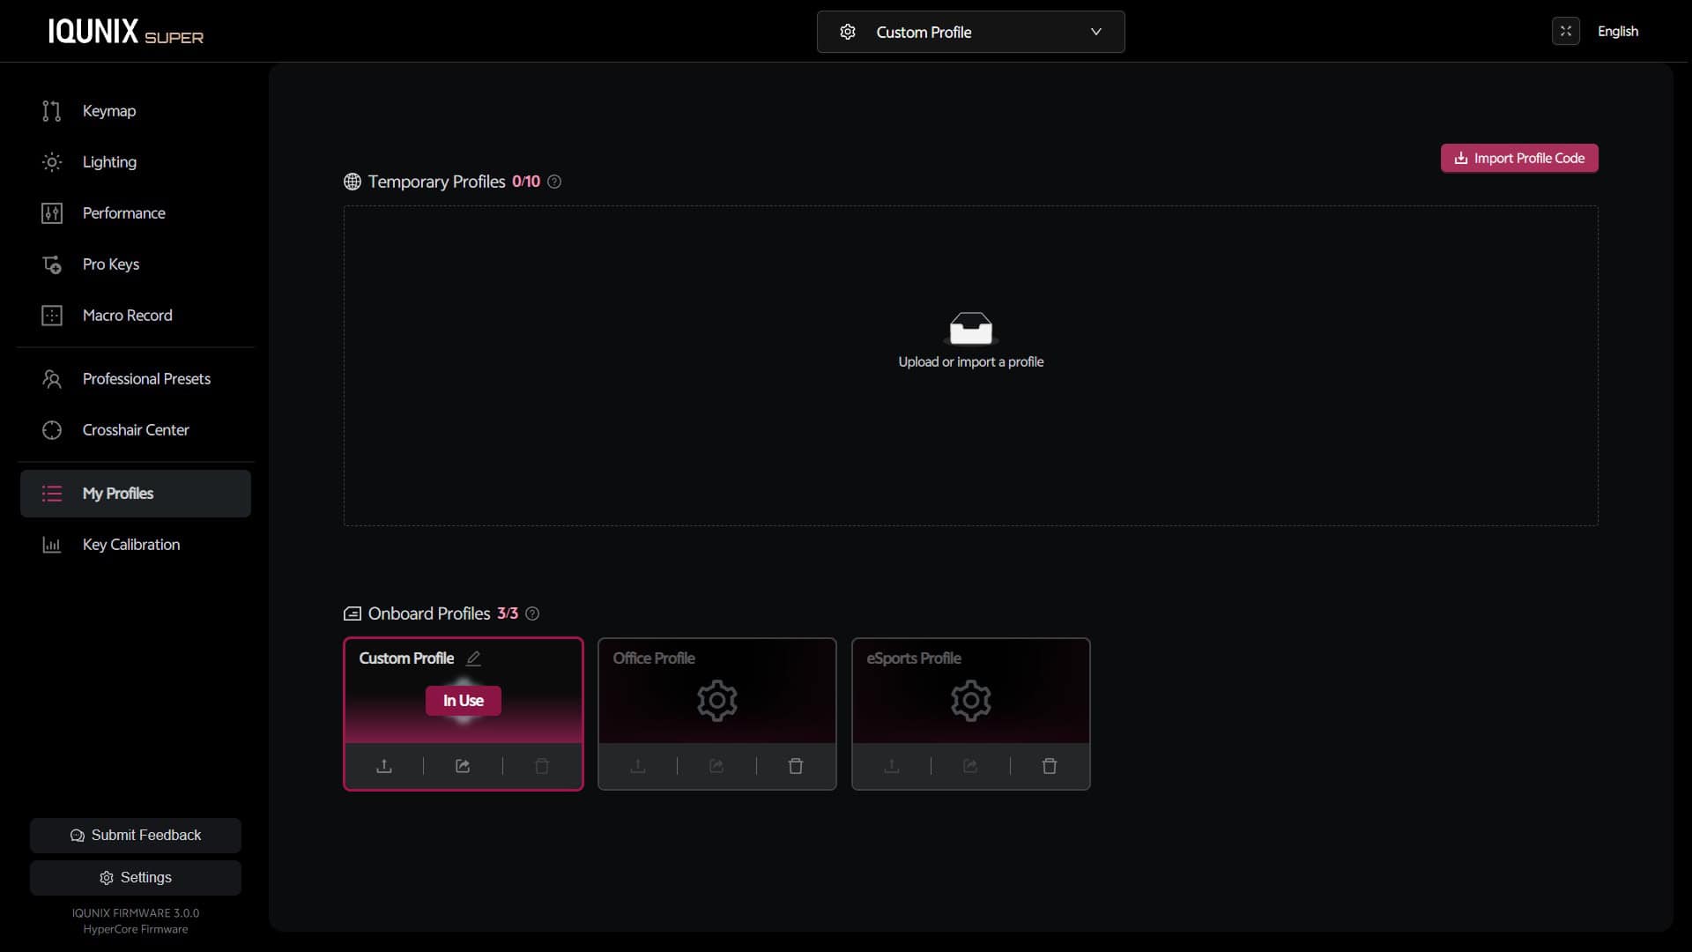Click the Onboard Profiles card icon
Image resolution: width=1692 pixels, height=952 pixels.
pyautogui.click(x=352, y=614)
